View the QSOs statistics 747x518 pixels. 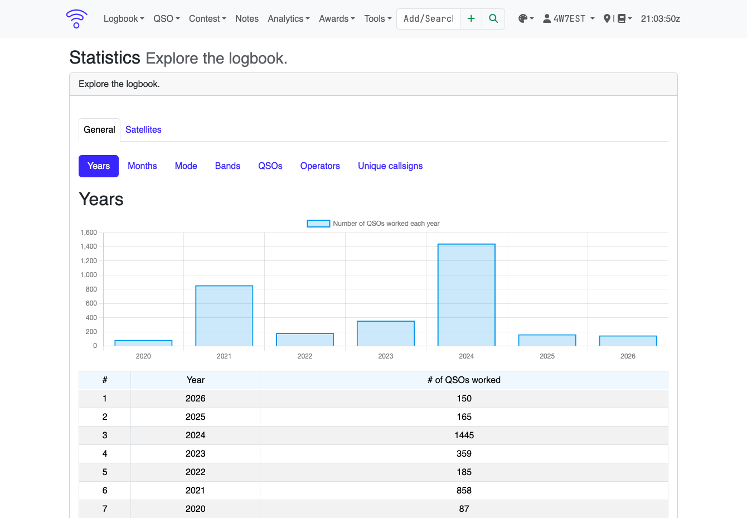point(270,166)
